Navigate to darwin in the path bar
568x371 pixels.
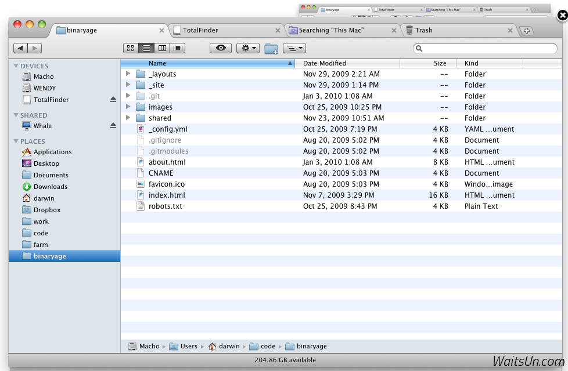pyautogui.click(x=229, y=346)
